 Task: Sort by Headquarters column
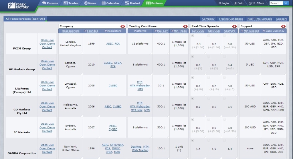pos(70,31)
